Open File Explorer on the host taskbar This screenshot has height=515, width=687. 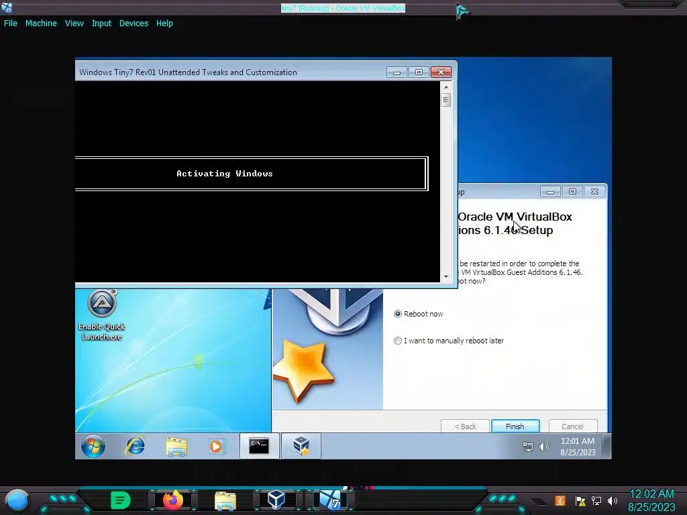(225, 501)
